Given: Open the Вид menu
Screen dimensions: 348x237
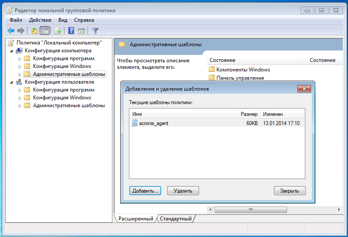Looking at the screenshot, I should [63, 20].
